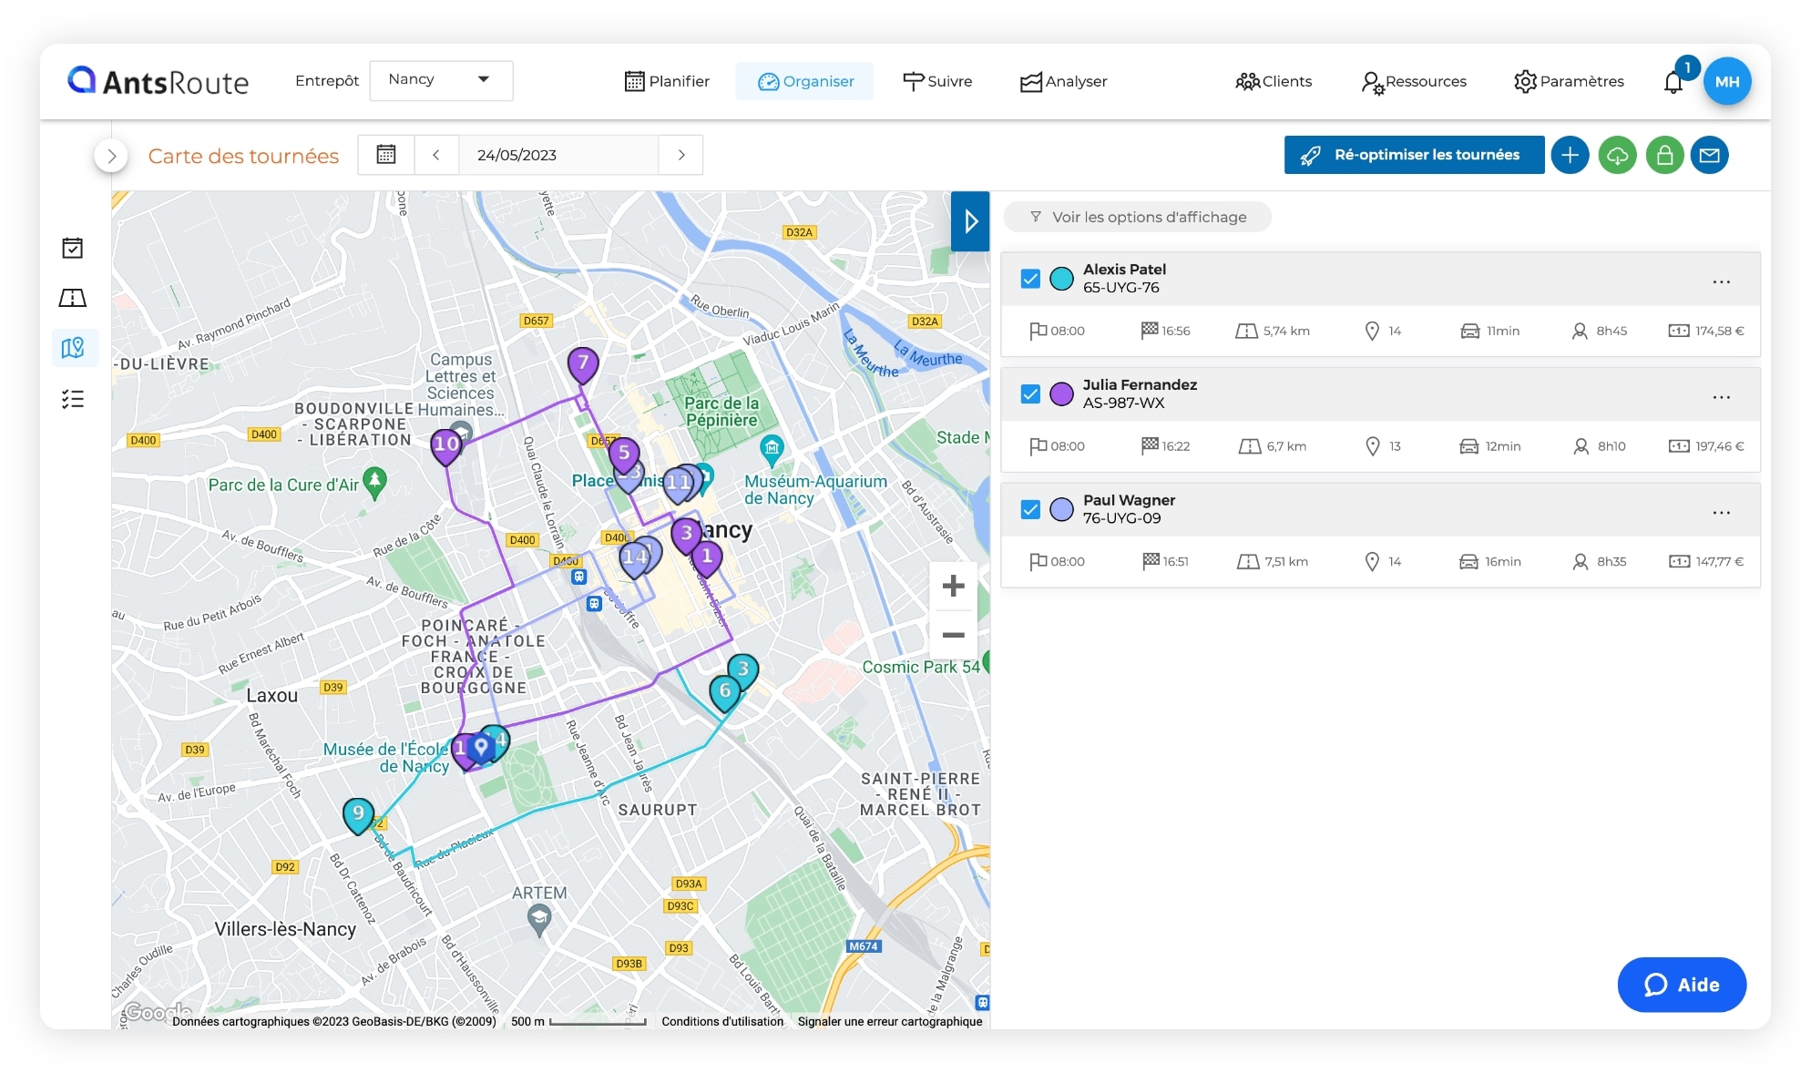This screenshot has width=1811, height=1073.
Task: Uncheck the Paul Wagner route
Action: 1030,510
